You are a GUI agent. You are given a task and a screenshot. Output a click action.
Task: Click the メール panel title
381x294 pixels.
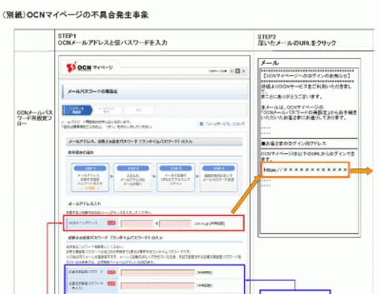[x=269, y=63]
